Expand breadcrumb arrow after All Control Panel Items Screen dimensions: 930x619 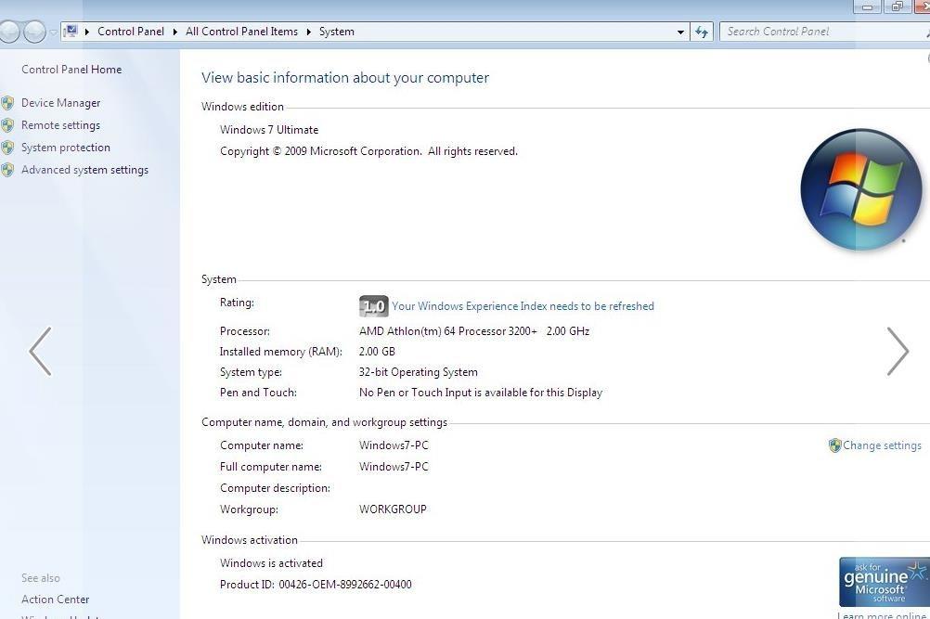pos(308,32)
